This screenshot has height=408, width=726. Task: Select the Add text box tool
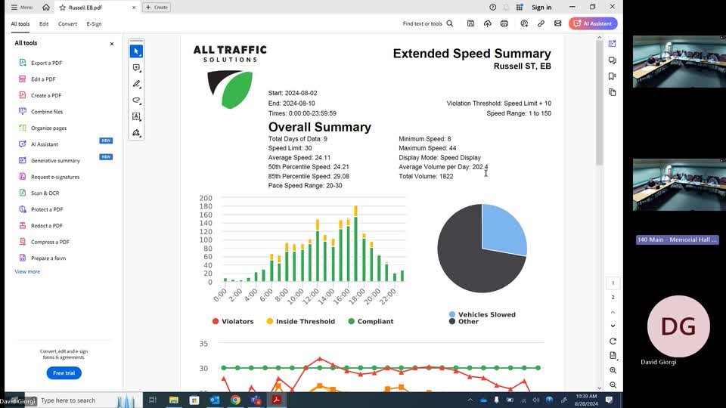click(x=136, y=116)
